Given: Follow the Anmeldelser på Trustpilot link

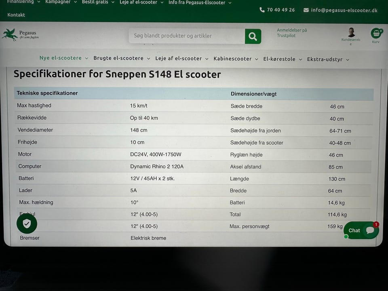Looking at the screenshot, I should 292,33.
